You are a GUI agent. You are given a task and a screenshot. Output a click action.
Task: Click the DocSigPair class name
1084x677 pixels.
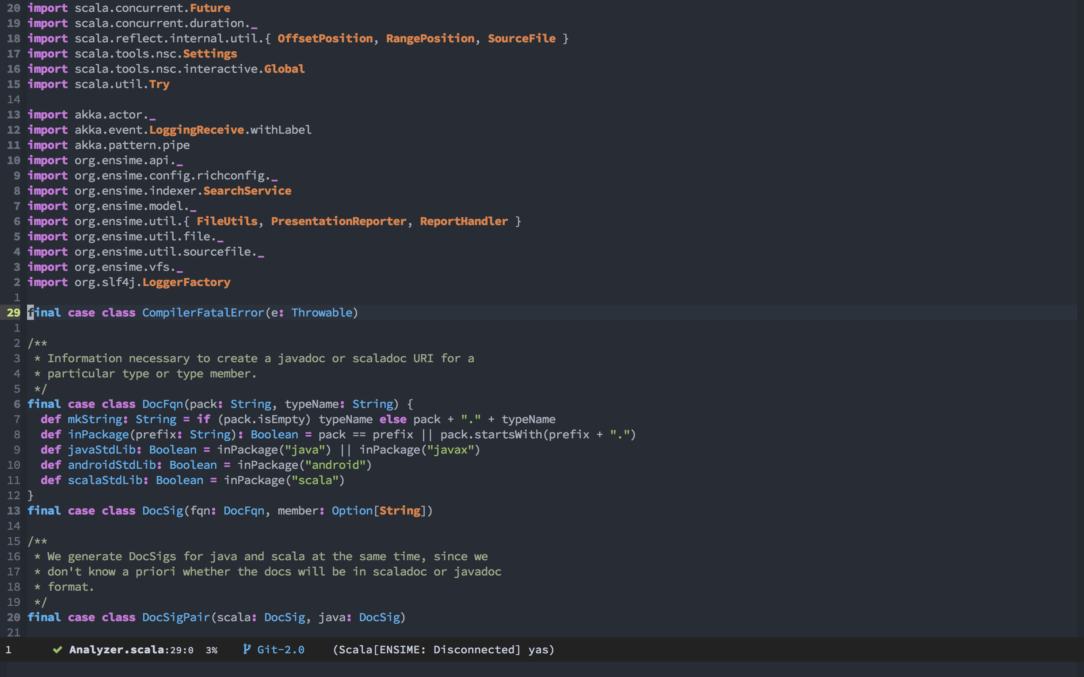[x=176, y=617]
